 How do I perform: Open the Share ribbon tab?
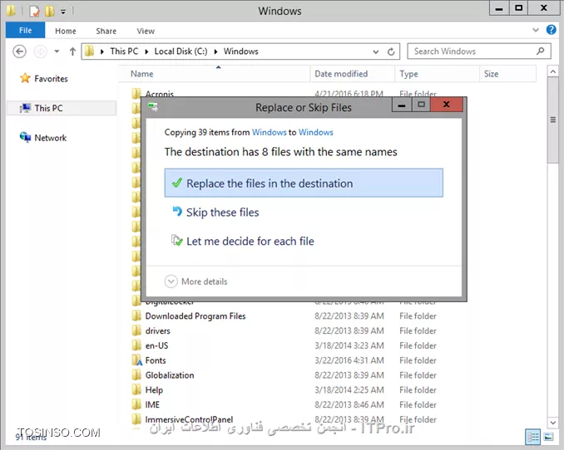pos(106,31)
